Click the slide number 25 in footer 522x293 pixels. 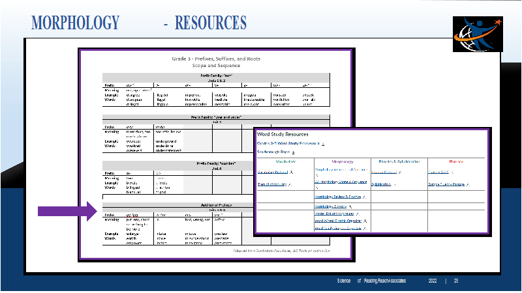[456, 281]
